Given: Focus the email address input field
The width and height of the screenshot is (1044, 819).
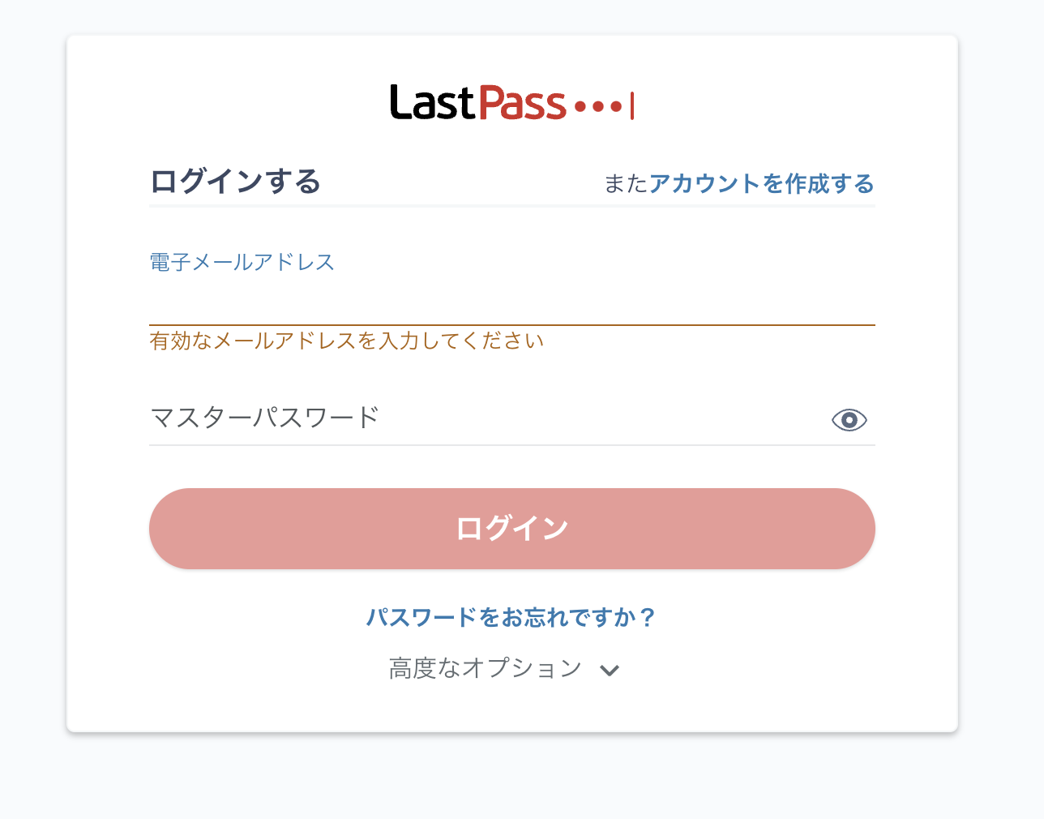Looking at the screenshot, I should click(x=511, y=303).
